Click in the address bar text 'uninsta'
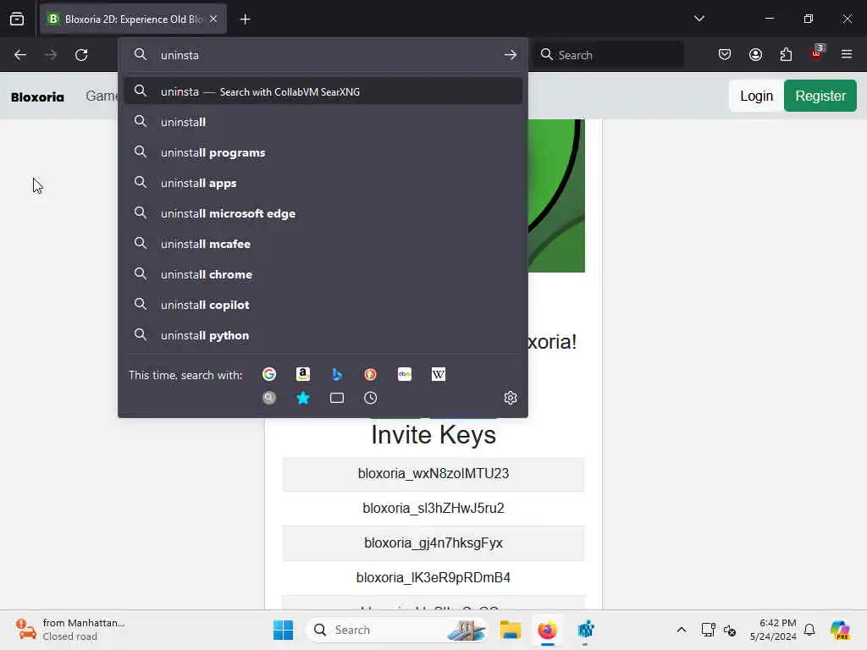This screenshot has height=650, width=867. point(179,55)
